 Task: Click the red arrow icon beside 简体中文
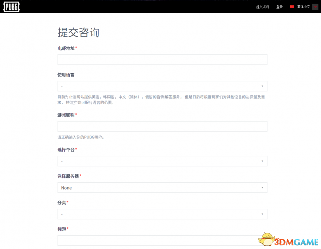point(315,7)
